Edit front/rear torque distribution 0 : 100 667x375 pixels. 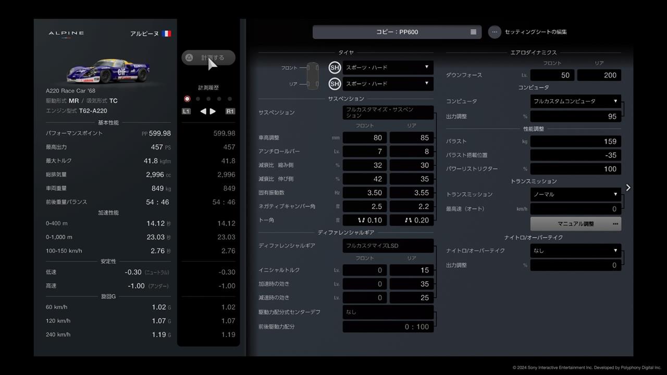point(388,327)
